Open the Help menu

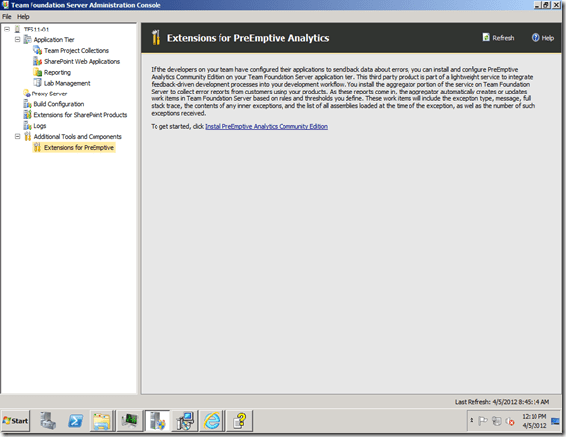pyautogui.click(x=23, y=16)
